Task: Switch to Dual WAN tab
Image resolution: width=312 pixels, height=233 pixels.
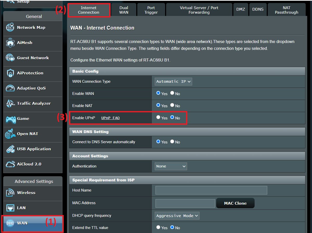Action: pos(124,10)
